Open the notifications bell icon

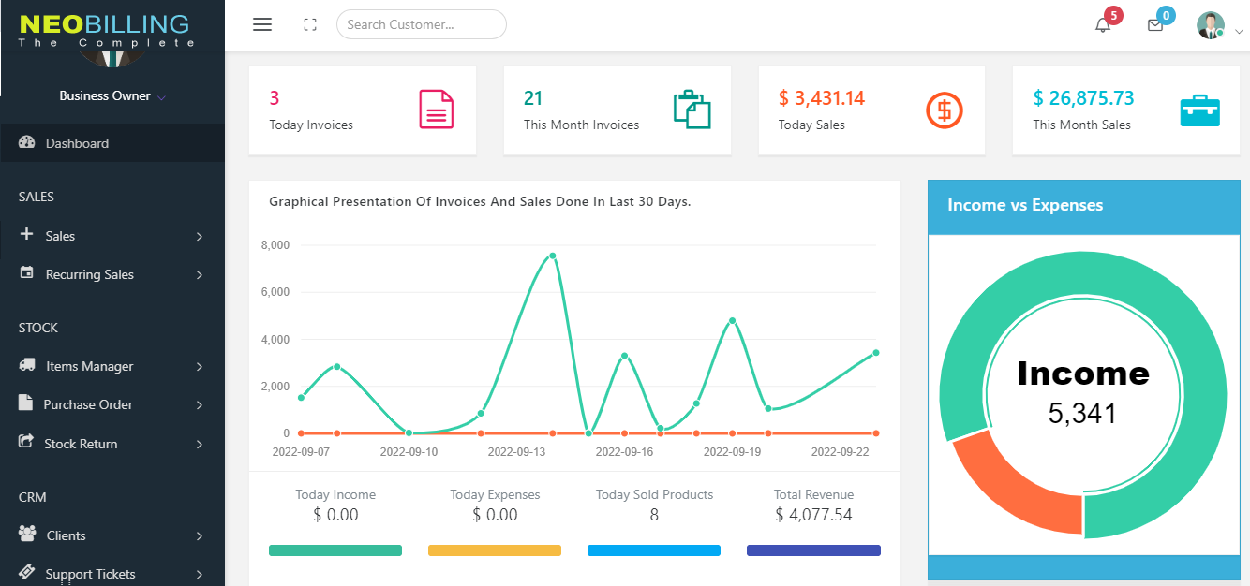point(1103,25)
